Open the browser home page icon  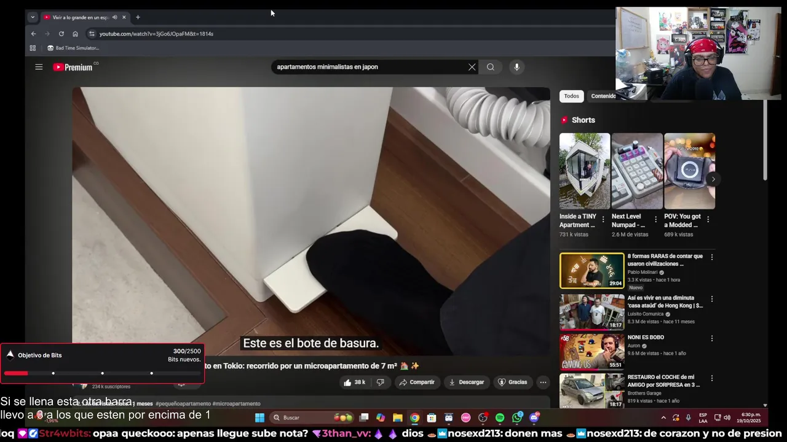tap(75, 34)
